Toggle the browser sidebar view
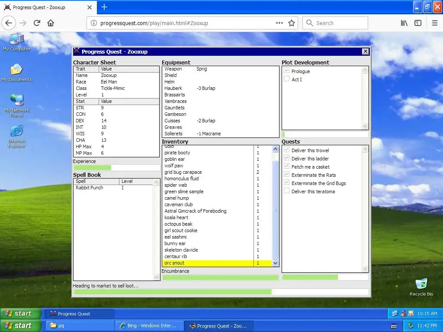The height and width of the screenshot is (332, 443). [x=418, y=23]
